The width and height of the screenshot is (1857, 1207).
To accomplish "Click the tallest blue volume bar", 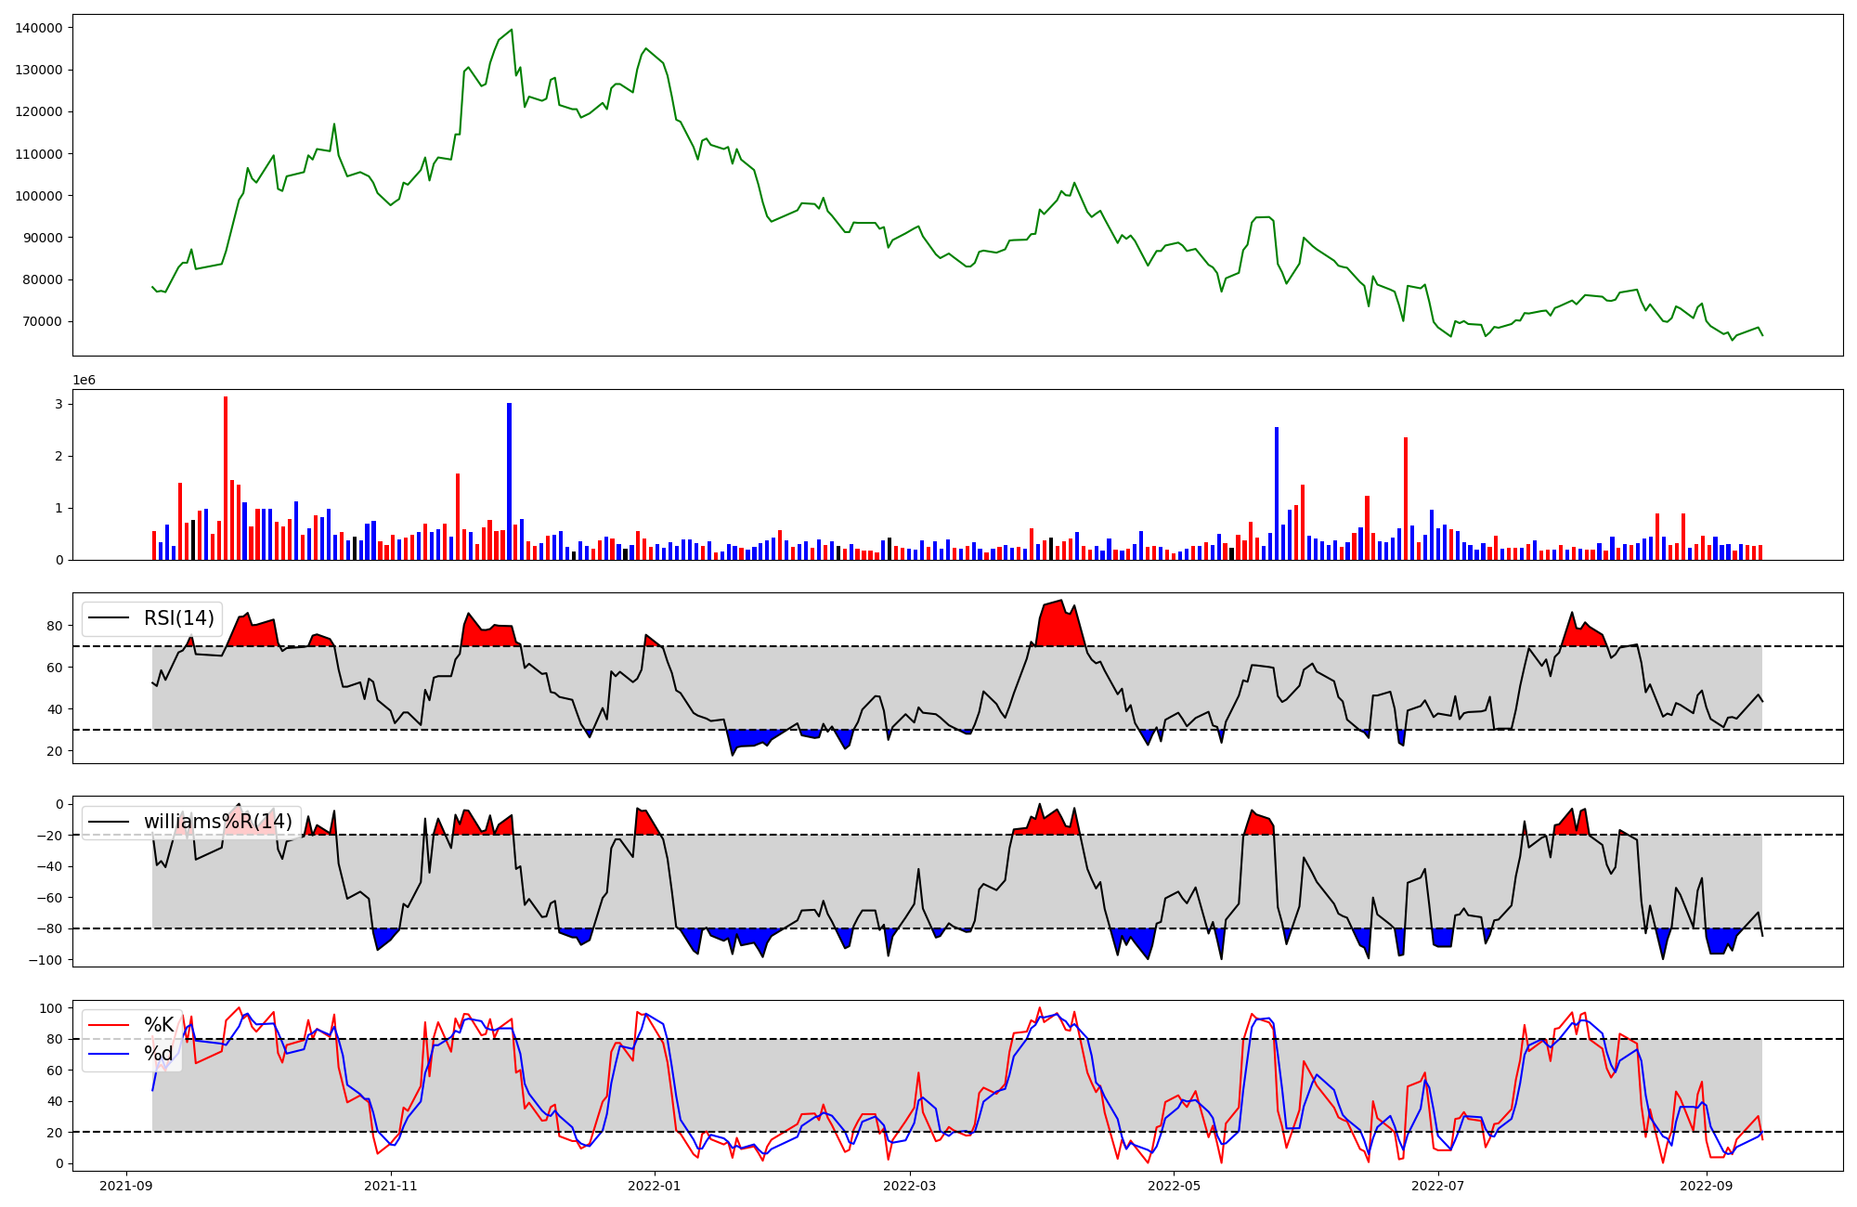I will [x=509, y=481].
